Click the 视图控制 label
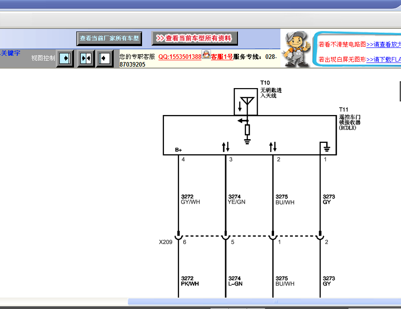Viewport: 401px width, 309px height. click(x=43, y=58)
